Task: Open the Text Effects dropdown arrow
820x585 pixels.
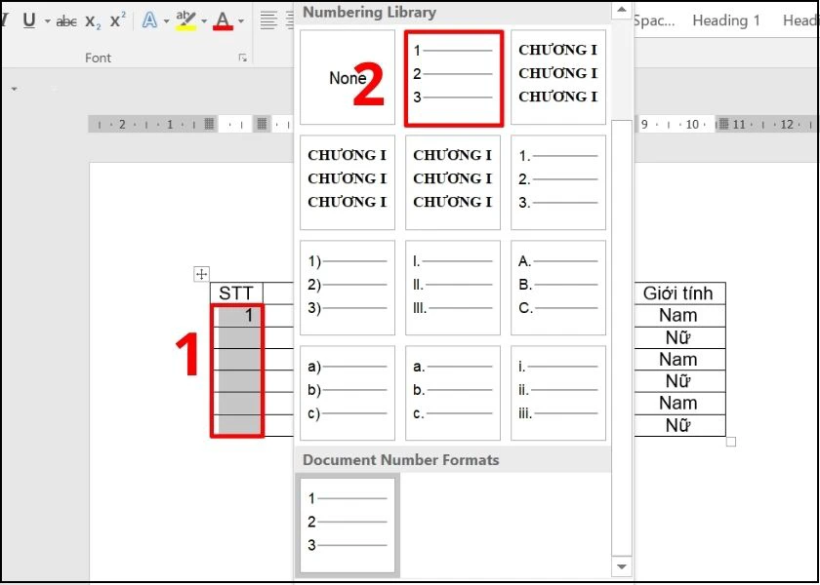Action: (x=166, y=21)
